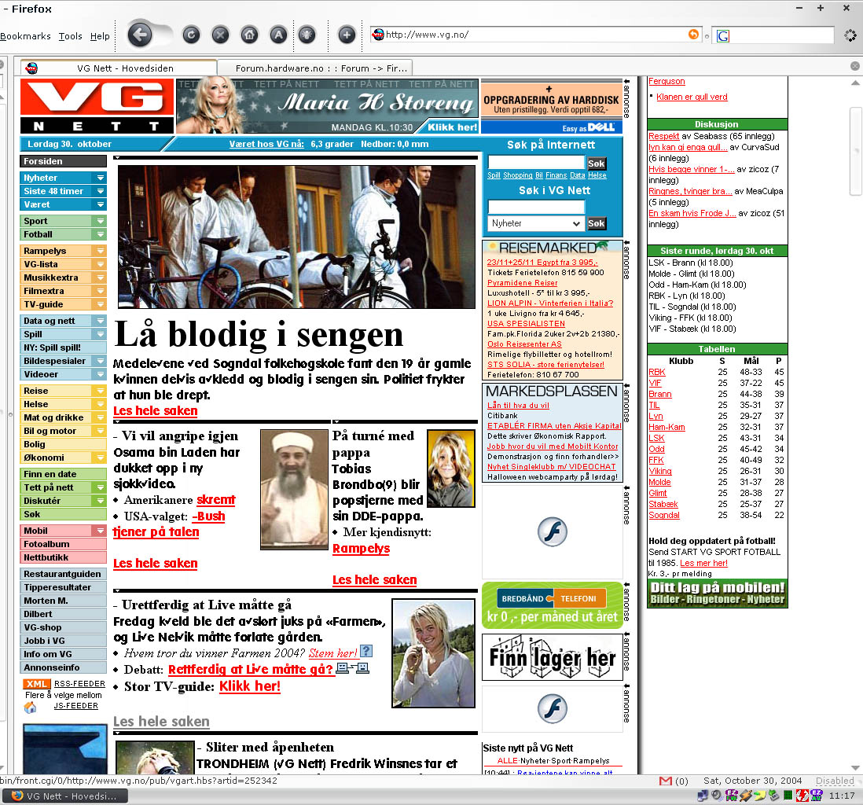Expand the TV-guide sidebar menu arrow
863x805 pixels.
pyautogui.click(x=100, y=304)
